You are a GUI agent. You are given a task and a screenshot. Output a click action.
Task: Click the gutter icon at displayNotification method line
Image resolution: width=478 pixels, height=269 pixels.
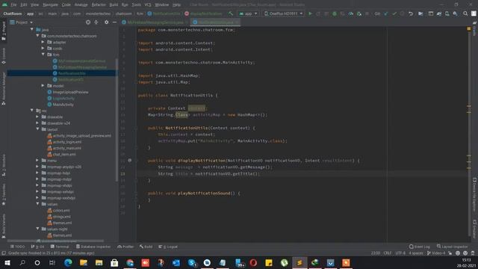pos(129,160)
